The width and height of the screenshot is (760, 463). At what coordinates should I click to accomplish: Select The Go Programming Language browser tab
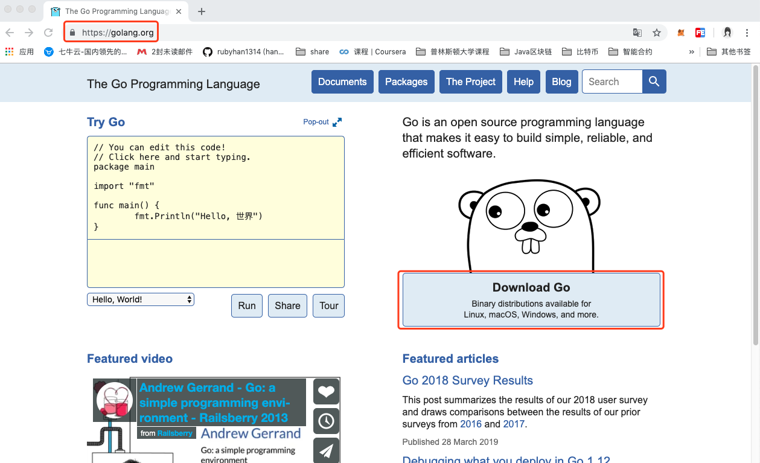pyautogui.click(x=115, y=11)
